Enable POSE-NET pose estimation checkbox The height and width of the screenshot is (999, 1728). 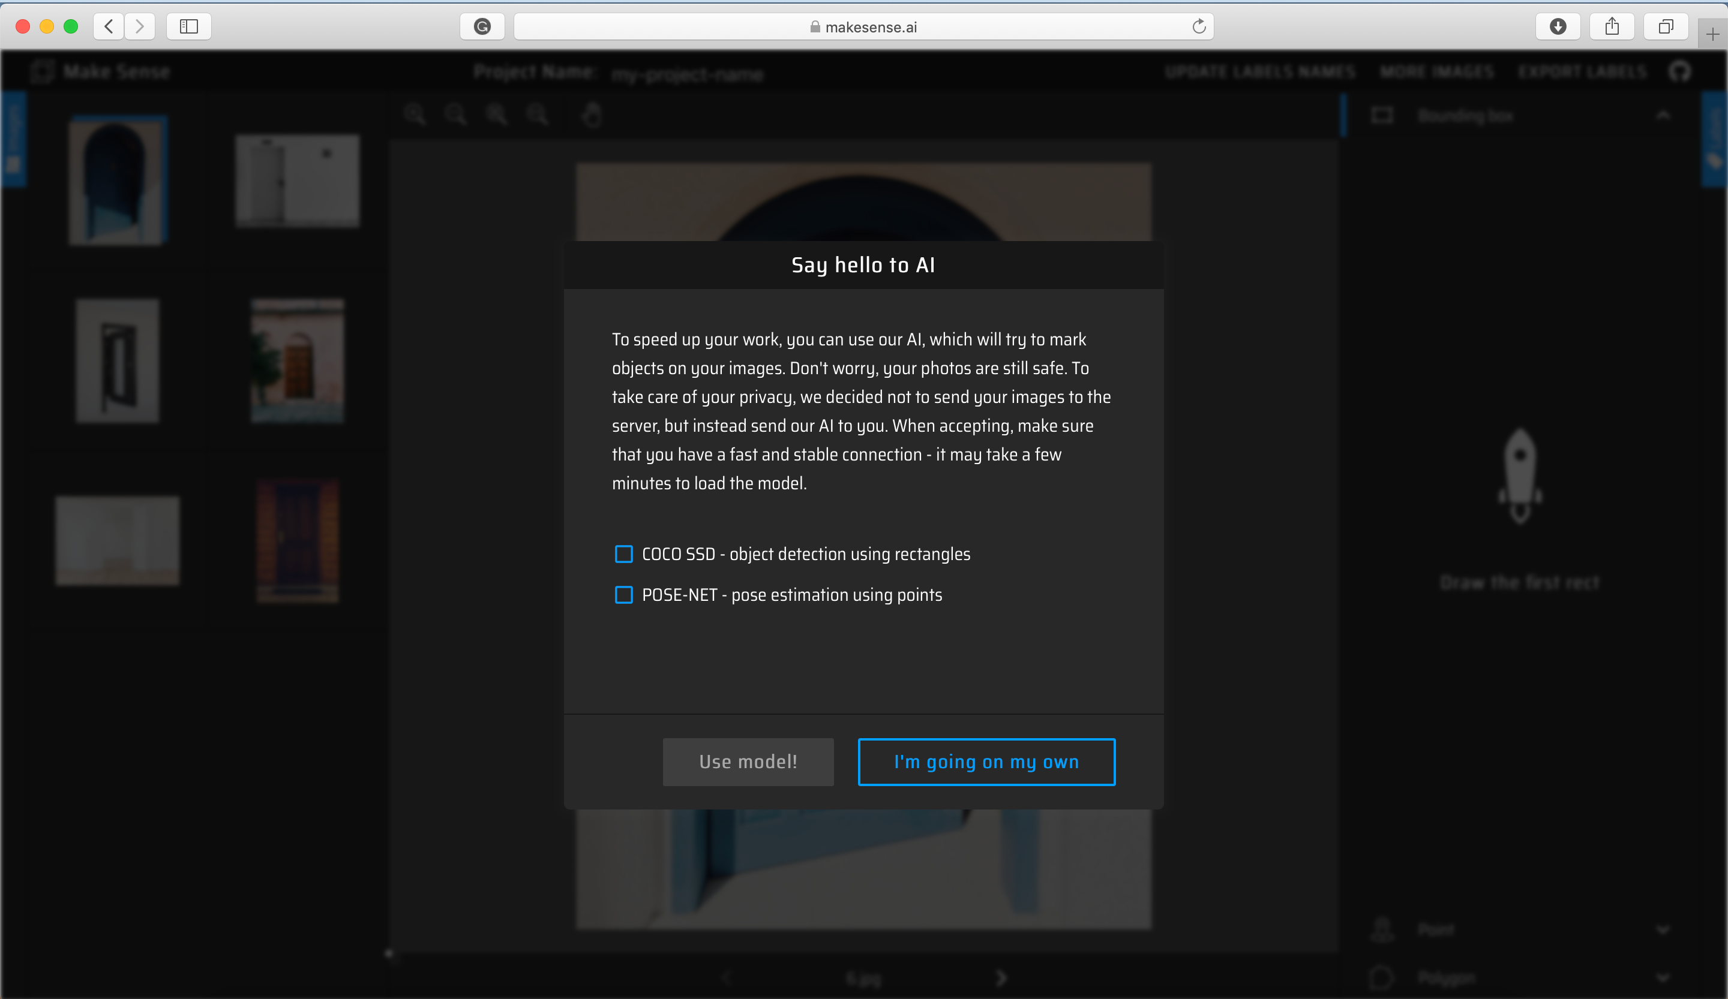[623, 595]
